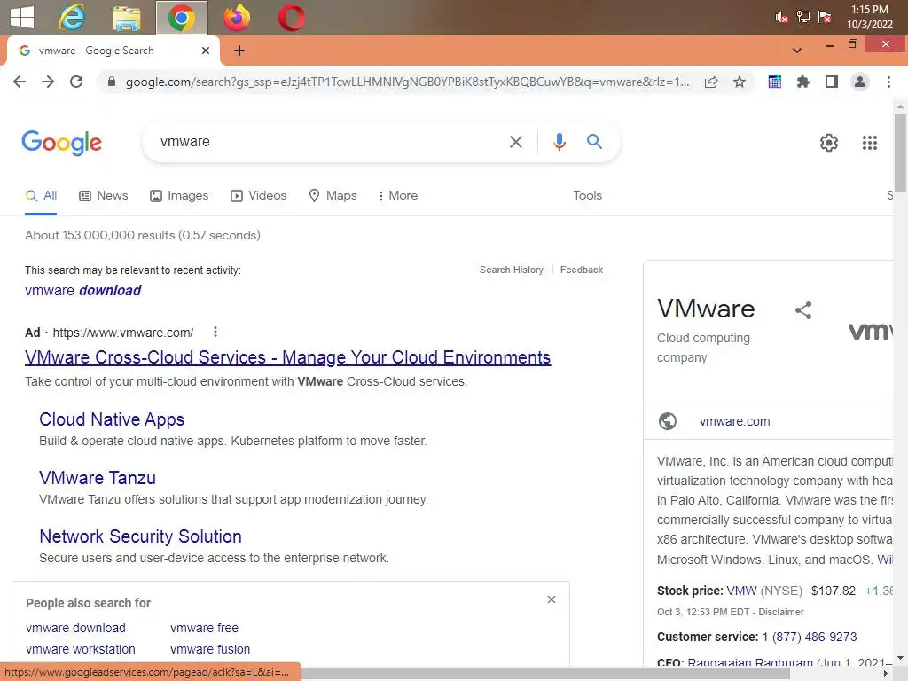Share the VMware knowledge panel

coord(803,310)
